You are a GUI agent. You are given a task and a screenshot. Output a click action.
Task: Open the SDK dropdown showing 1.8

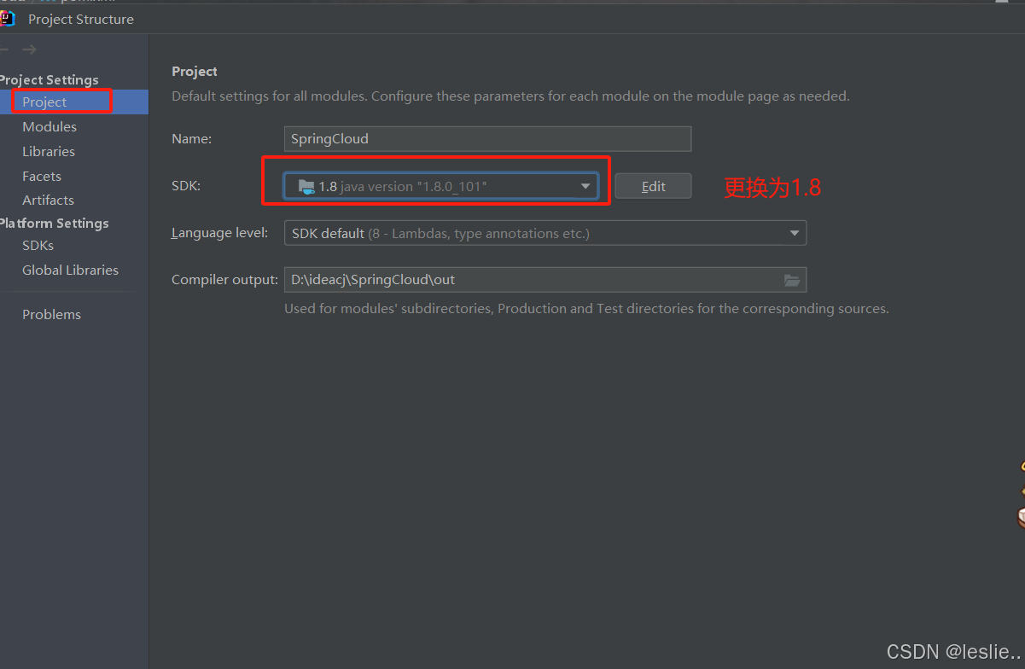440,186
